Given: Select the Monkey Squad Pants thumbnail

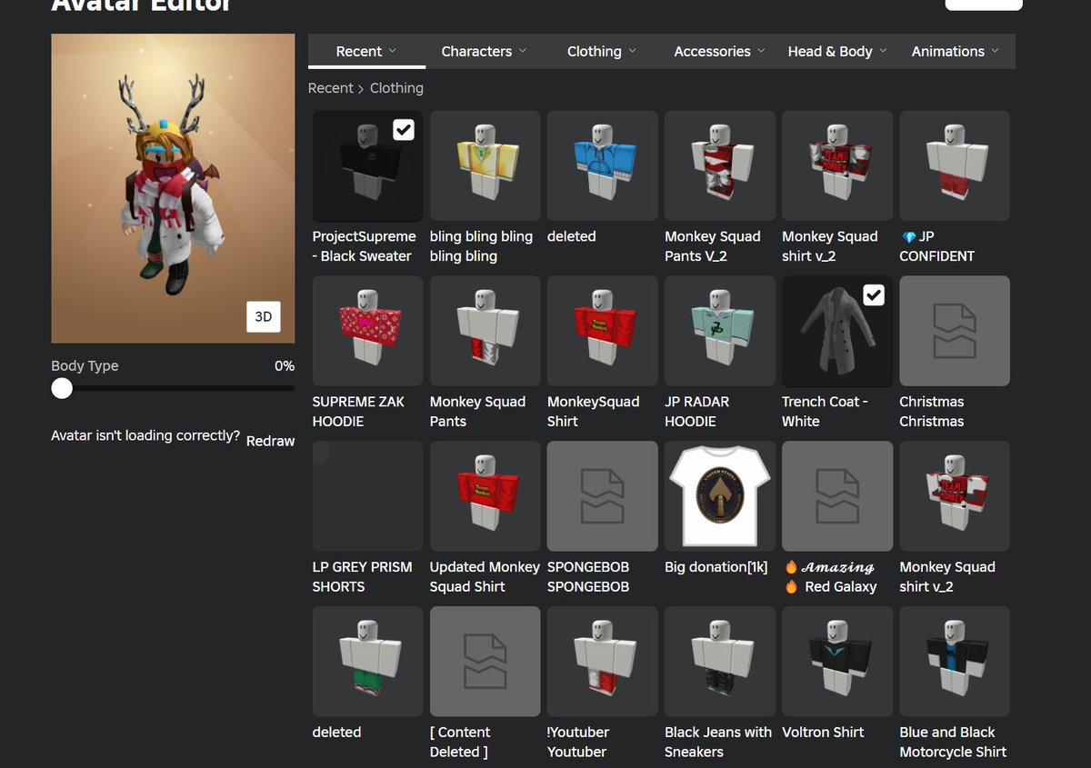Looking at the screenshot, I should (x=485, y=332).
